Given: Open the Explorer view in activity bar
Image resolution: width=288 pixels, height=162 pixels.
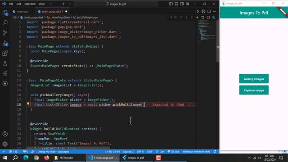Looking at the screenshot, I should 5,13.
